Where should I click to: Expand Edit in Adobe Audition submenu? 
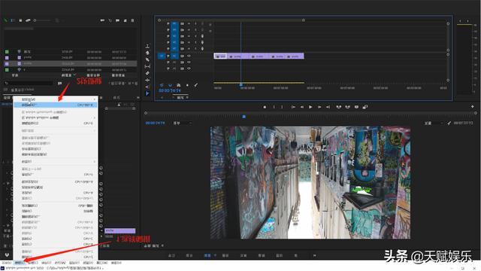[x=56, y=117]
